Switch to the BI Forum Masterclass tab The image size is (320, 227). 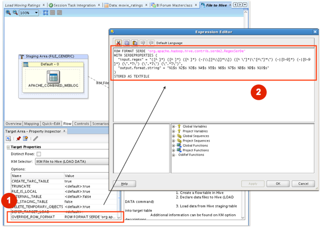[174, 5]
